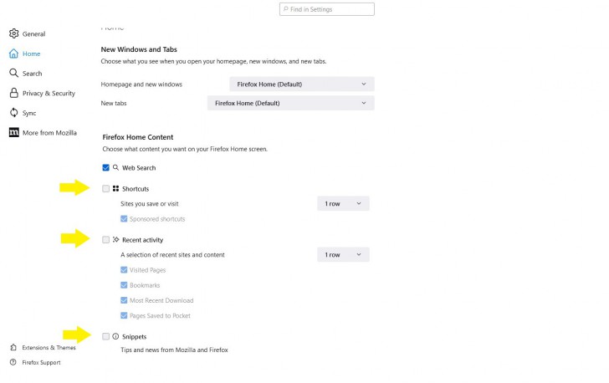Screen dimensions: 609x383
Task: Click the More from Mozilla icon
Action: 13,133
